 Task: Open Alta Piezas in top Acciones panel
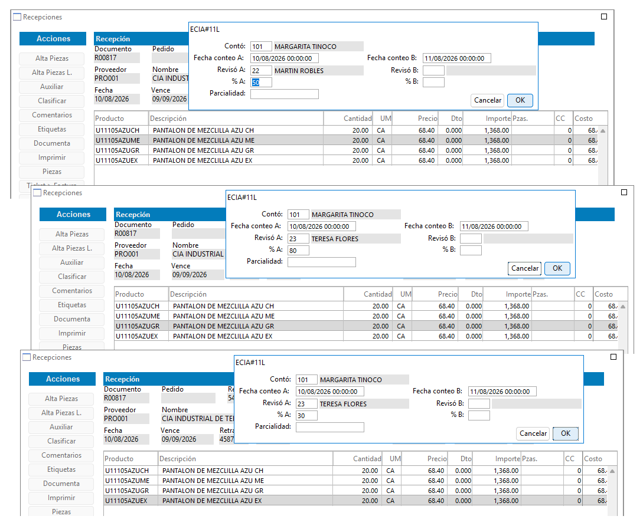point(52,58)
